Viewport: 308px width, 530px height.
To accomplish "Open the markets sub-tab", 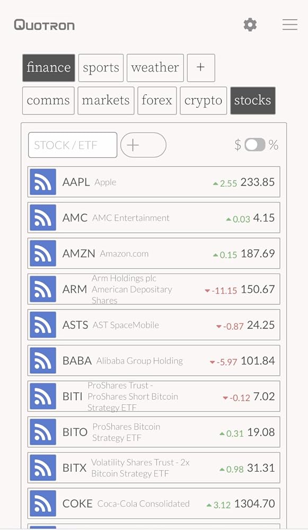I will [106, 100].
